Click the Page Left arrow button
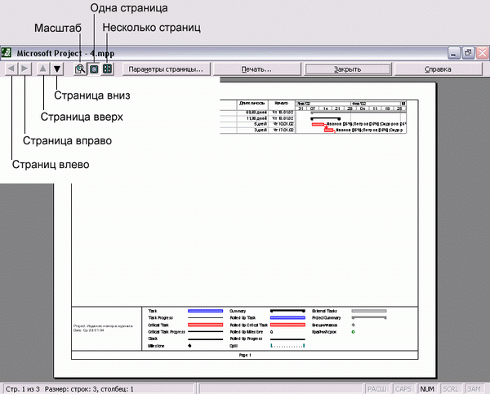490x394 pixels. (x=11, y=69)
